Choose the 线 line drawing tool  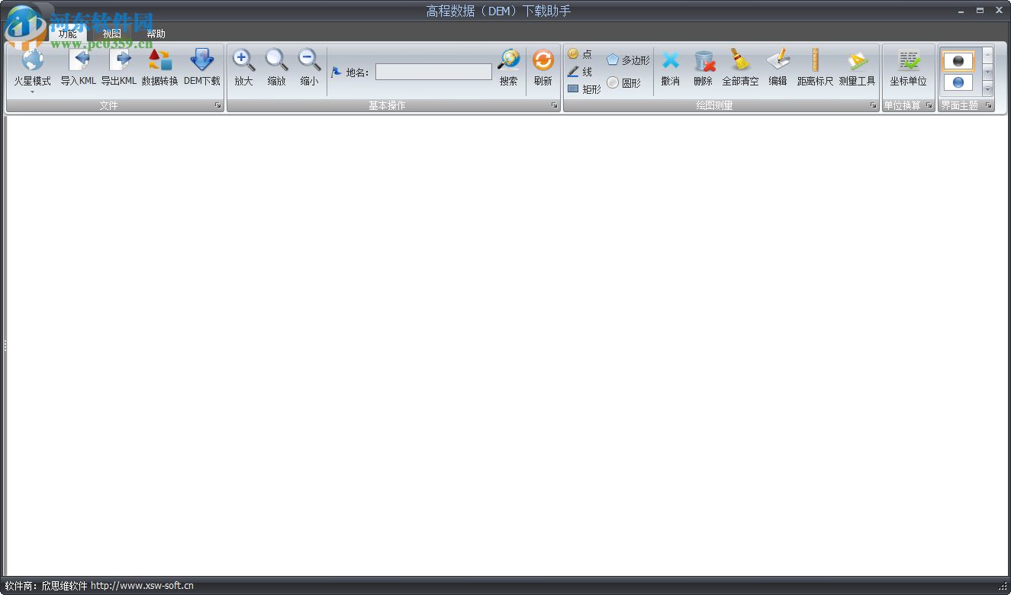point(580,72)
